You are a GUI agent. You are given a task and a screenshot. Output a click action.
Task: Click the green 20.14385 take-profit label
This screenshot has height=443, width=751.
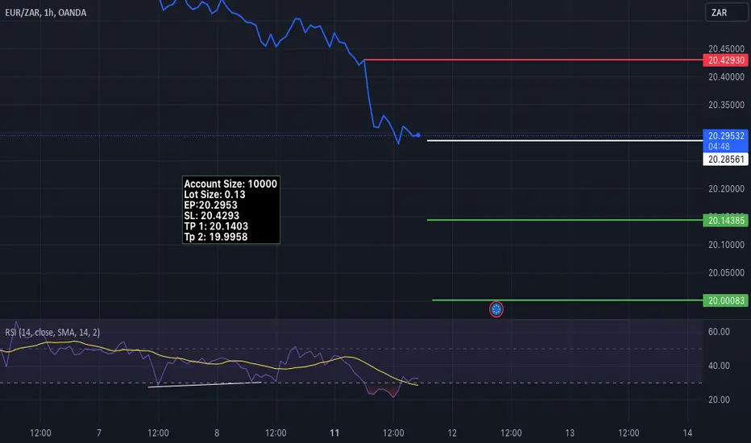(725, 221)
